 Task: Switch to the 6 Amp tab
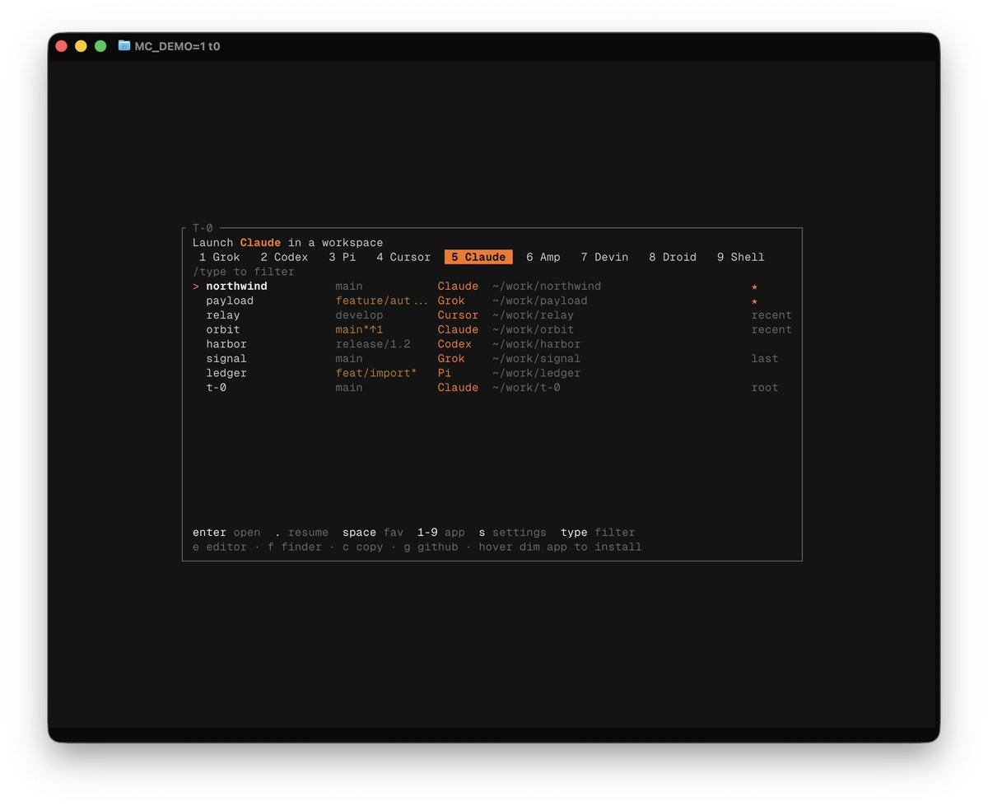coord(543,257)
